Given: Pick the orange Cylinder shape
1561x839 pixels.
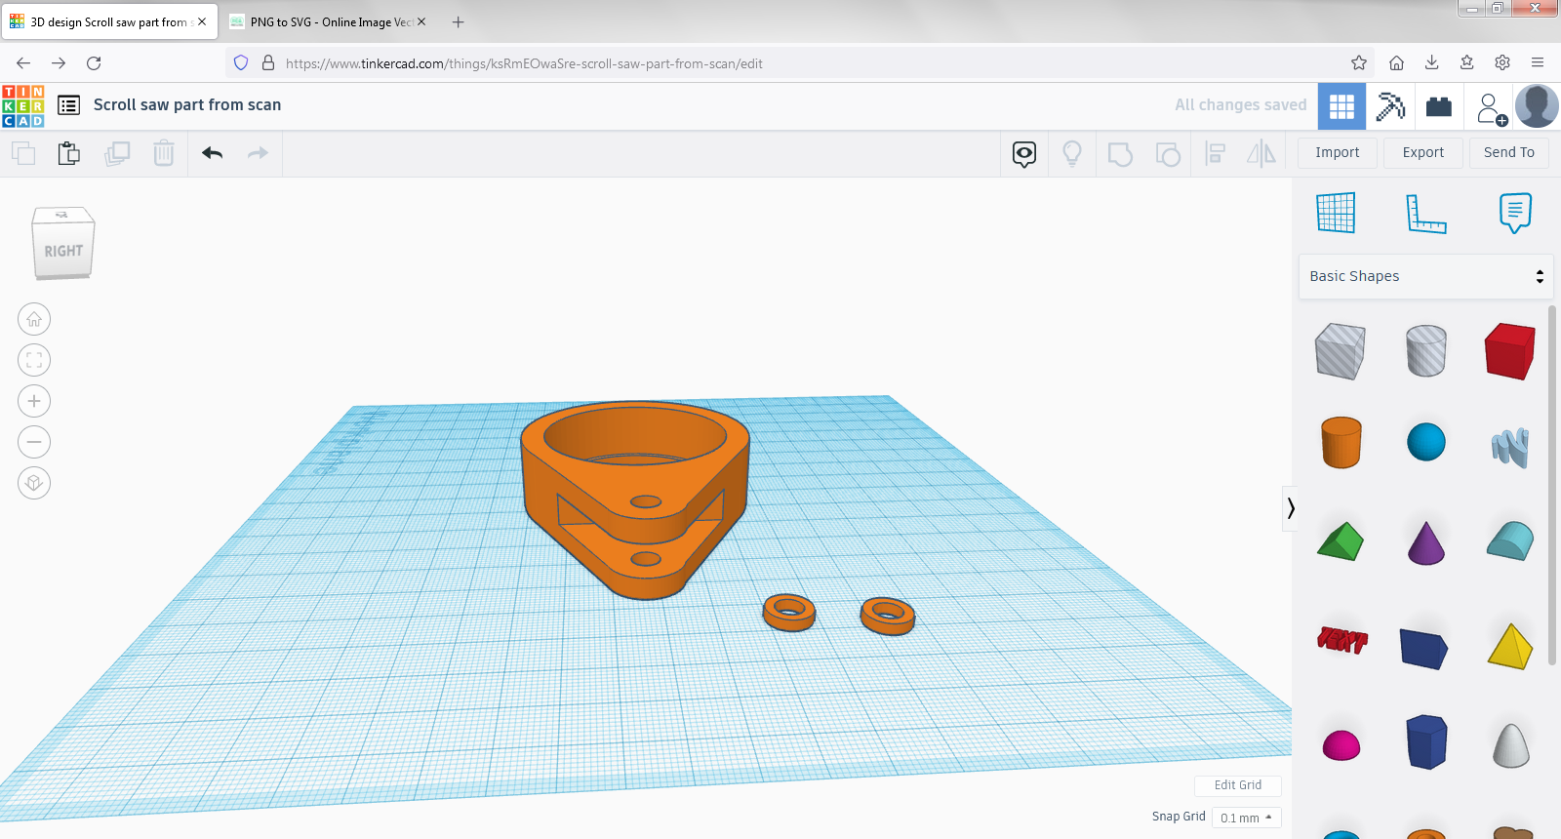Looking at the screenshot, I should 1341,443.
